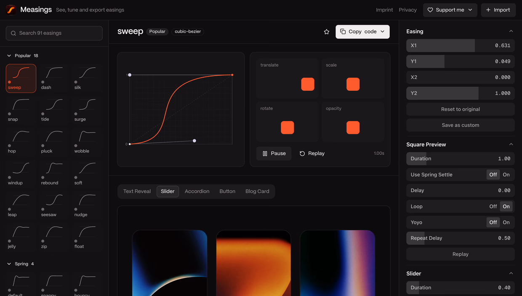522x296 pixels.
Task: Select the dash easing curve
Action: 54,78
